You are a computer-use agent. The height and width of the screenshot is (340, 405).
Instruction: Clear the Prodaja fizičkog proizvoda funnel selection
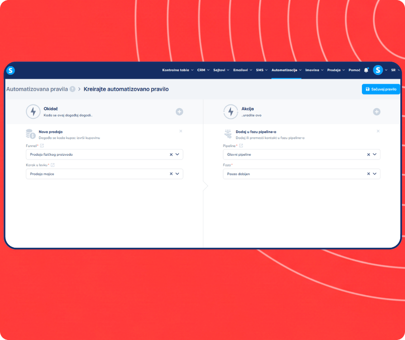point(171,154)
